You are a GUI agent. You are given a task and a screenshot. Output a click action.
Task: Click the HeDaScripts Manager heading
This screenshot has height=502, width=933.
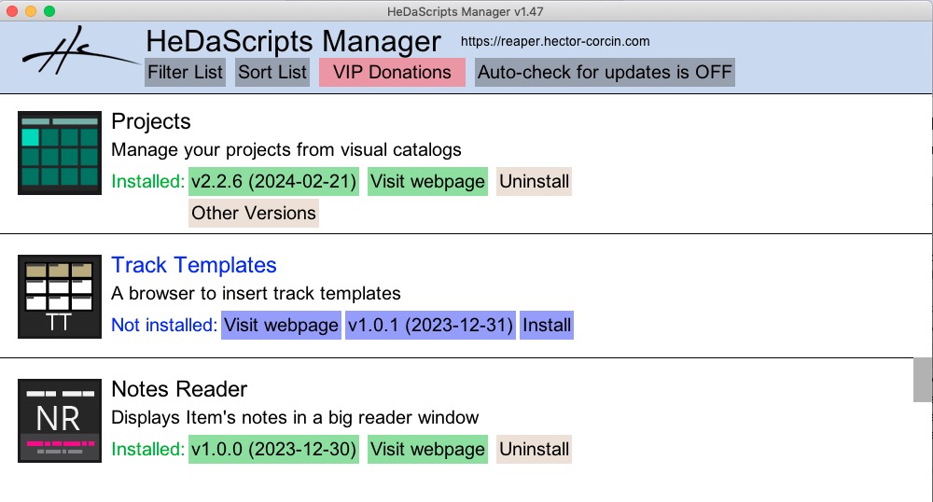(293, 41)
